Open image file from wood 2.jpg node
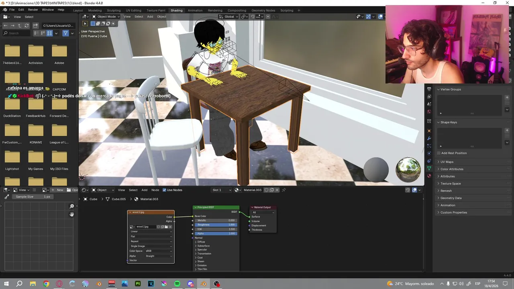Image resolution: width=514 pixels, height=289 pixels. coord(166,227)
